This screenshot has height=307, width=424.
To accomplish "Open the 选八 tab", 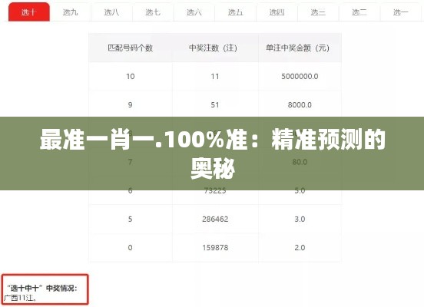I will (111, 12).
